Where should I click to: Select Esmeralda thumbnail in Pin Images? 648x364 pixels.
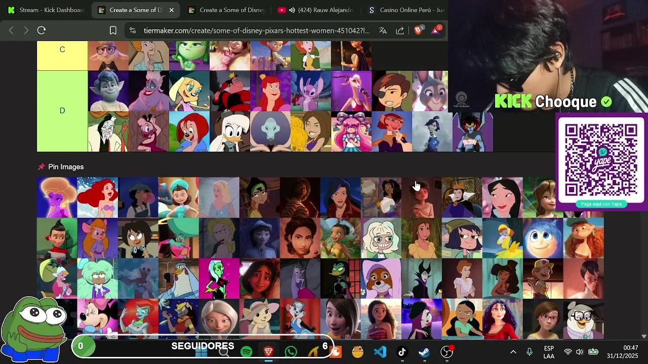(381, 197)
